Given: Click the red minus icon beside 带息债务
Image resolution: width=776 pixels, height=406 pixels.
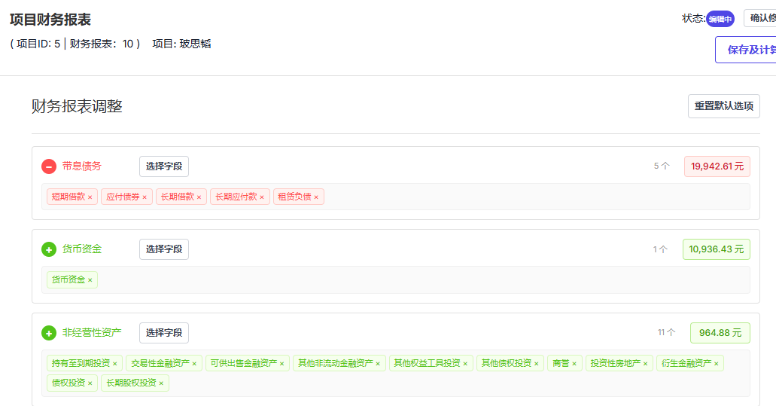Looking at the screenshot, I should click(x=48, y=166).
